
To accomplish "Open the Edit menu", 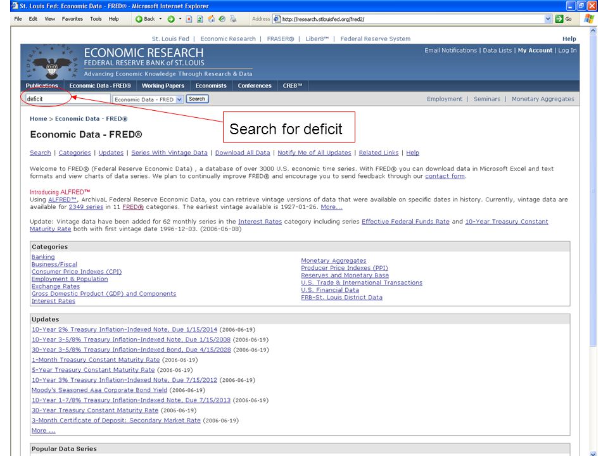I will coord(33,19).
